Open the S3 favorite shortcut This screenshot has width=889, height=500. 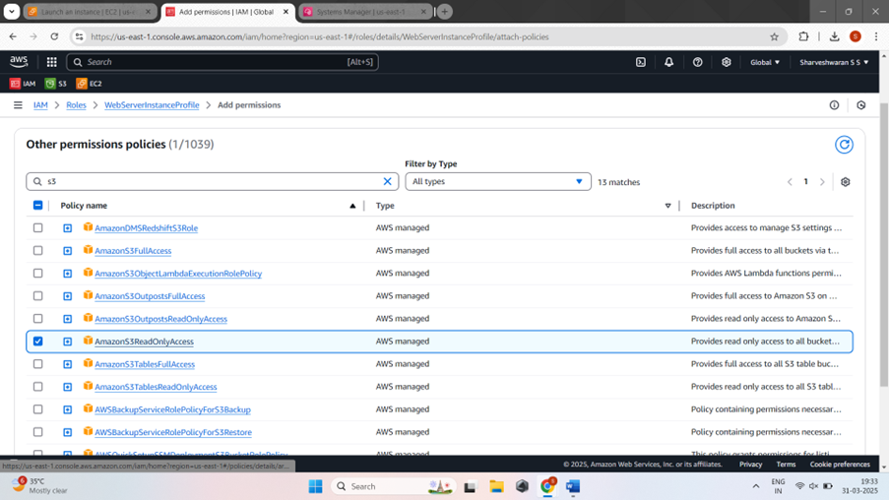55,84
